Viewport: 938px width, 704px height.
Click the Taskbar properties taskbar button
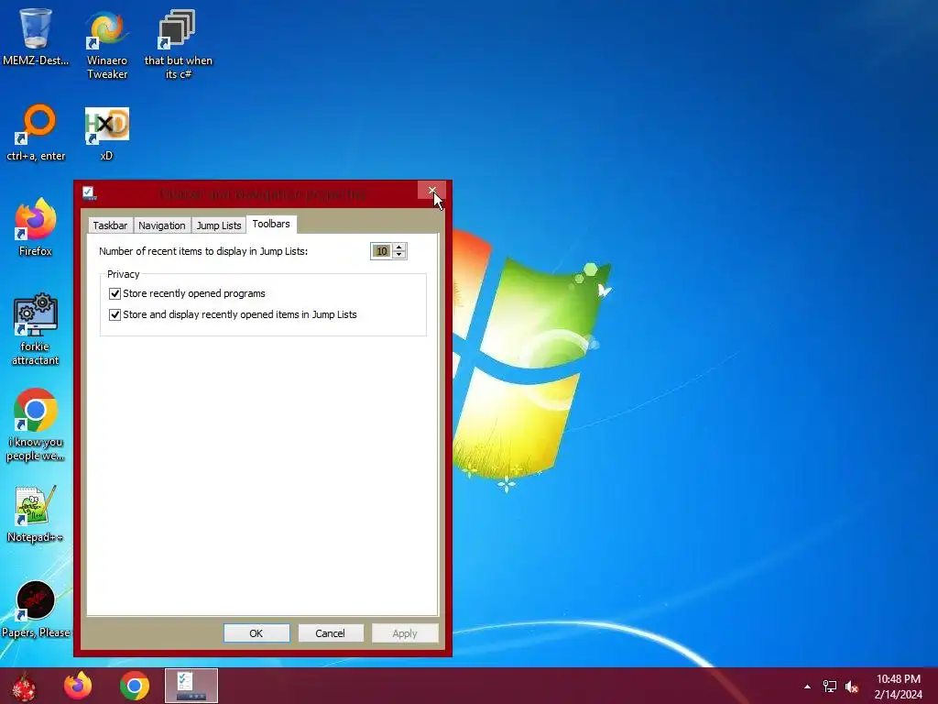click(191, 686)
